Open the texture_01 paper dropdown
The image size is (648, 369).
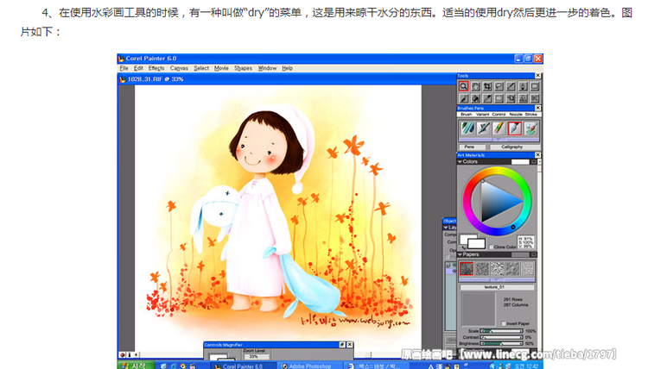point(497,287)
